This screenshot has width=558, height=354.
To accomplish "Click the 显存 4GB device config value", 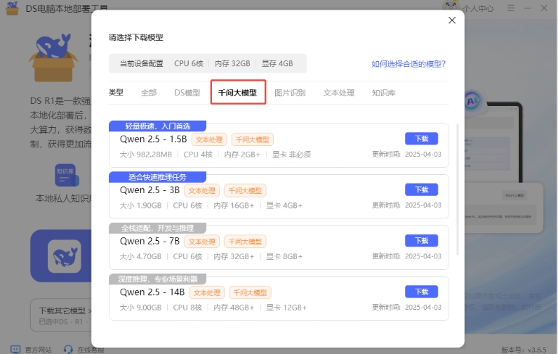I will [277, 63].
